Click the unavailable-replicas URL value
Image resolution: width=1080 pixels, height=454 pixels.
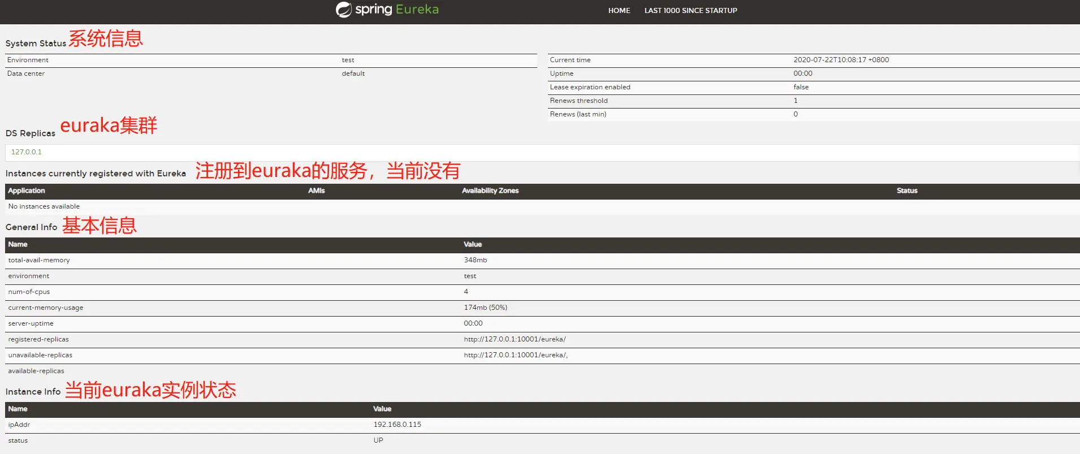516,356
